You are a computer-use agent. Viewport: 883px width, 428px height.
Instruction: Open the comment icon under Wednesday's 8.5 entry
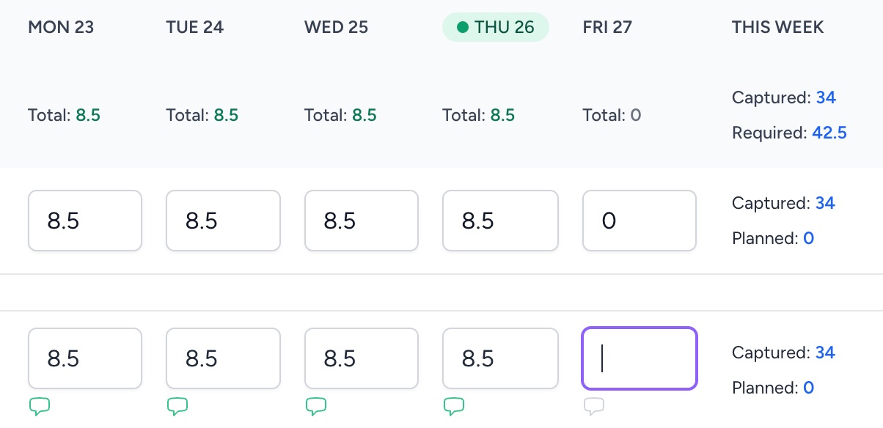click(315, 406)
